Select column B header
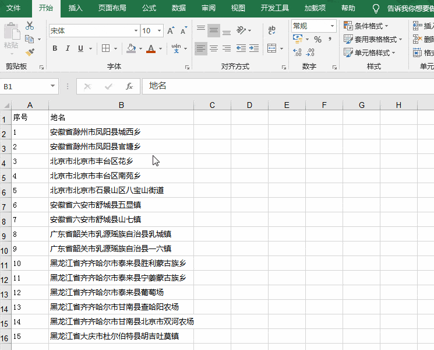 point(121,105)
